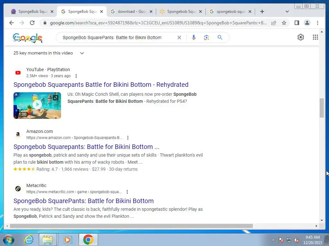329x246 pixels.
Task: Clear the Google search box with X
Action: click(179, 37)
